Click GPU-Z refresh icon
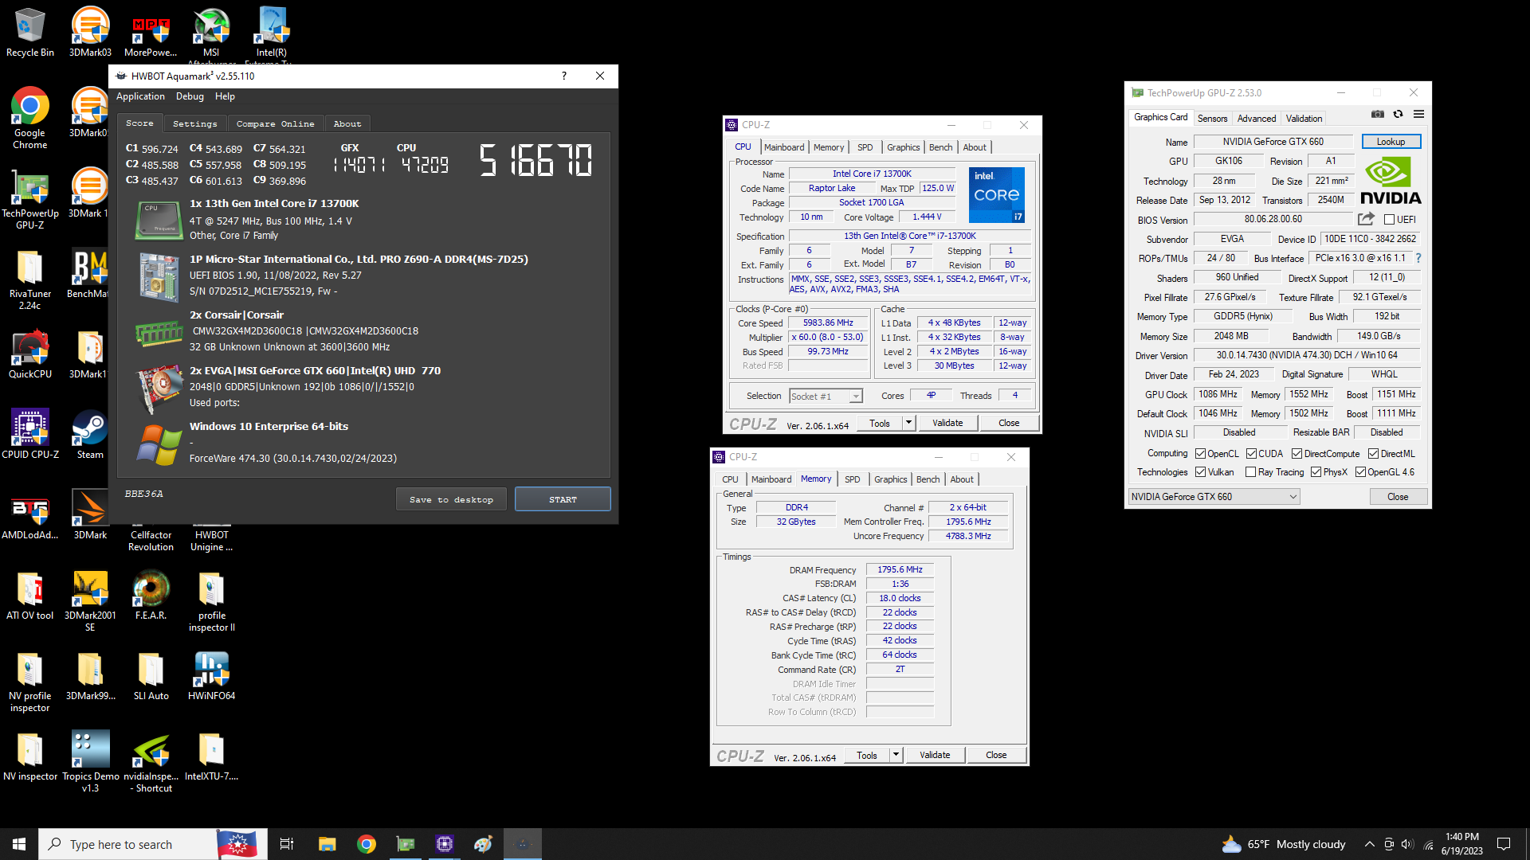 1398,114
